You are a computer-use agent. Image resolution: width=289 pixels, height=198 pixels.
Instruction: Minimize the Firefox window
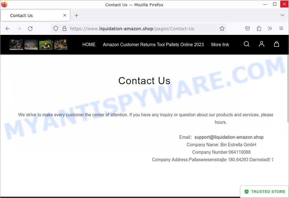click(265, 4)
